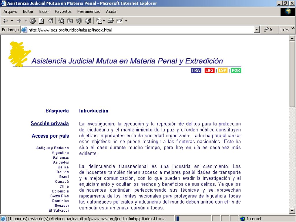
Task: Click the status bar page icon
Action: pyautogui.click(x=3, y=219)
